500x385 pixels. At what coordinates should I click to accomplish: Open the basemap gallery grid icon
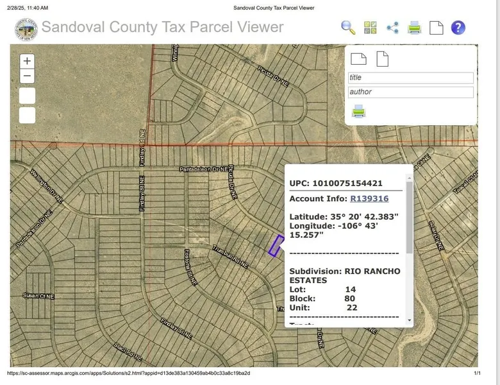[x=371, y=27]
